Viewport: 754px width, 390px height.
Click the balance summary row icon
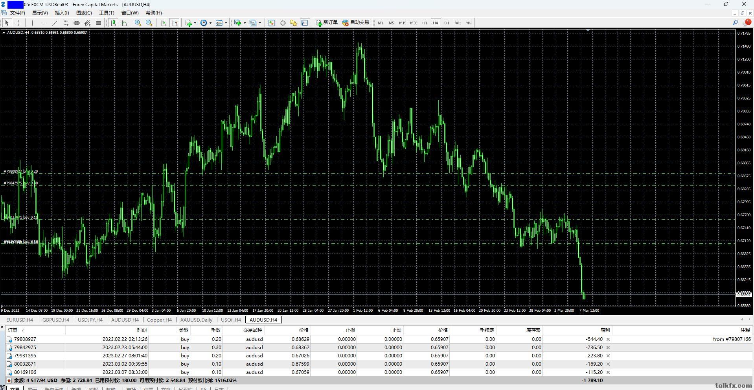[x=9, y=381]
